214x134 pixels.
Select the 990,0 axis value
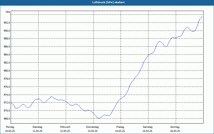tap(7, 31)
